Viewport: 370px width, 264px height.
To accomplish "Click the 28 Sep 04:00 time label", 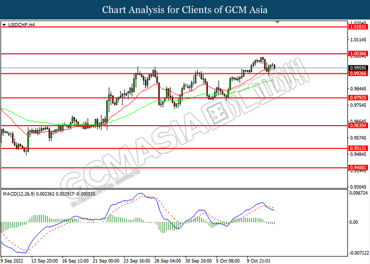I will click(168, 261).
